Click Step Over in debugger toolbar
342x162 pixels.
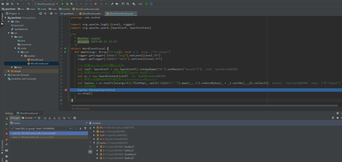pyautogui.click(x=45, y=118)
